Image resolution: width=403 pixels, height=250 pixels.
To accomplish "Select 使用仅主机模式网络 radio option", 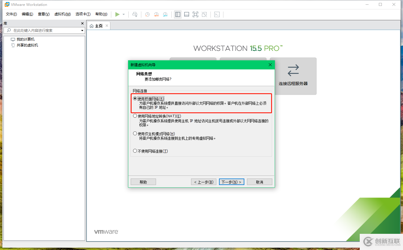I will [x=135, y=134].
